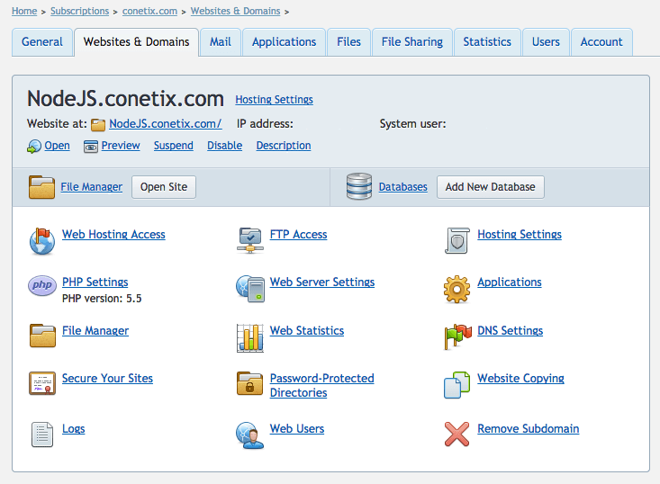Click the Web Statistics bar chart icon
The height and width of the screenshot is (484, 660).
pos(250,337)
